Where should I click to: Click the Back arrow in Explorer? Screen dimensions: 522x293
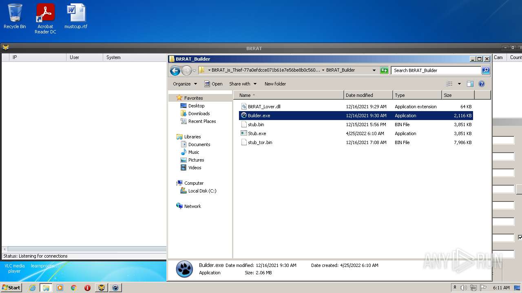coord(175,70)
